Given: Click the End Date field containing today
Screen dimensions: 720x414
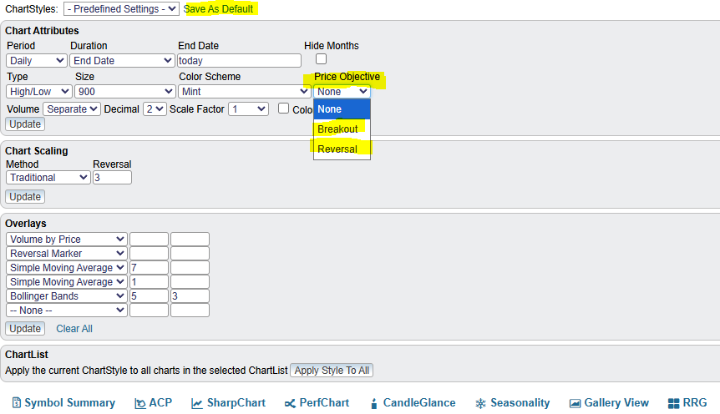Looking at the screenshot, I should click(x=239, y=61).
